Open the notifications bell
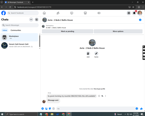The width and height of the screenshot is (145, 116). pyautogui.click(x=134, y=13)
